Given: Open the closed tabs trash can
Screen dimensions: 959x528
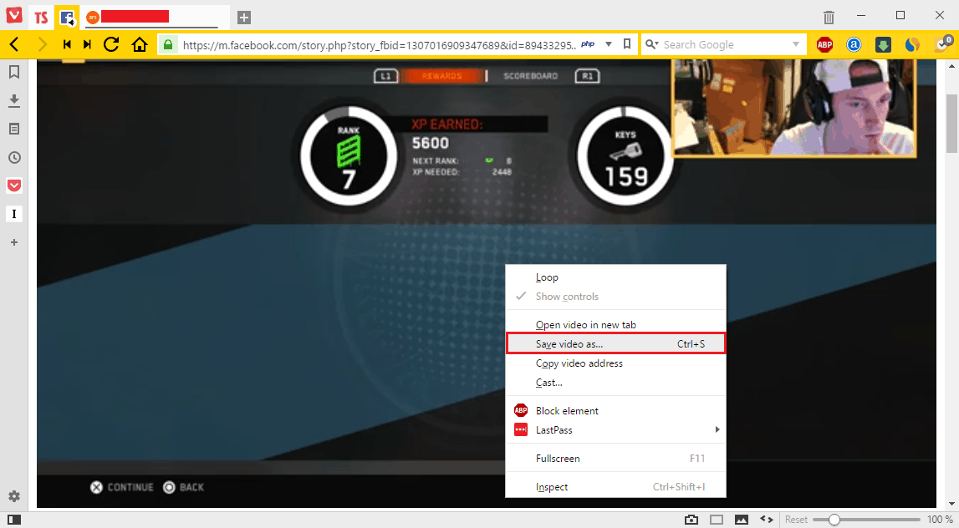Looking at the screenshot, I should coord(829,17).
